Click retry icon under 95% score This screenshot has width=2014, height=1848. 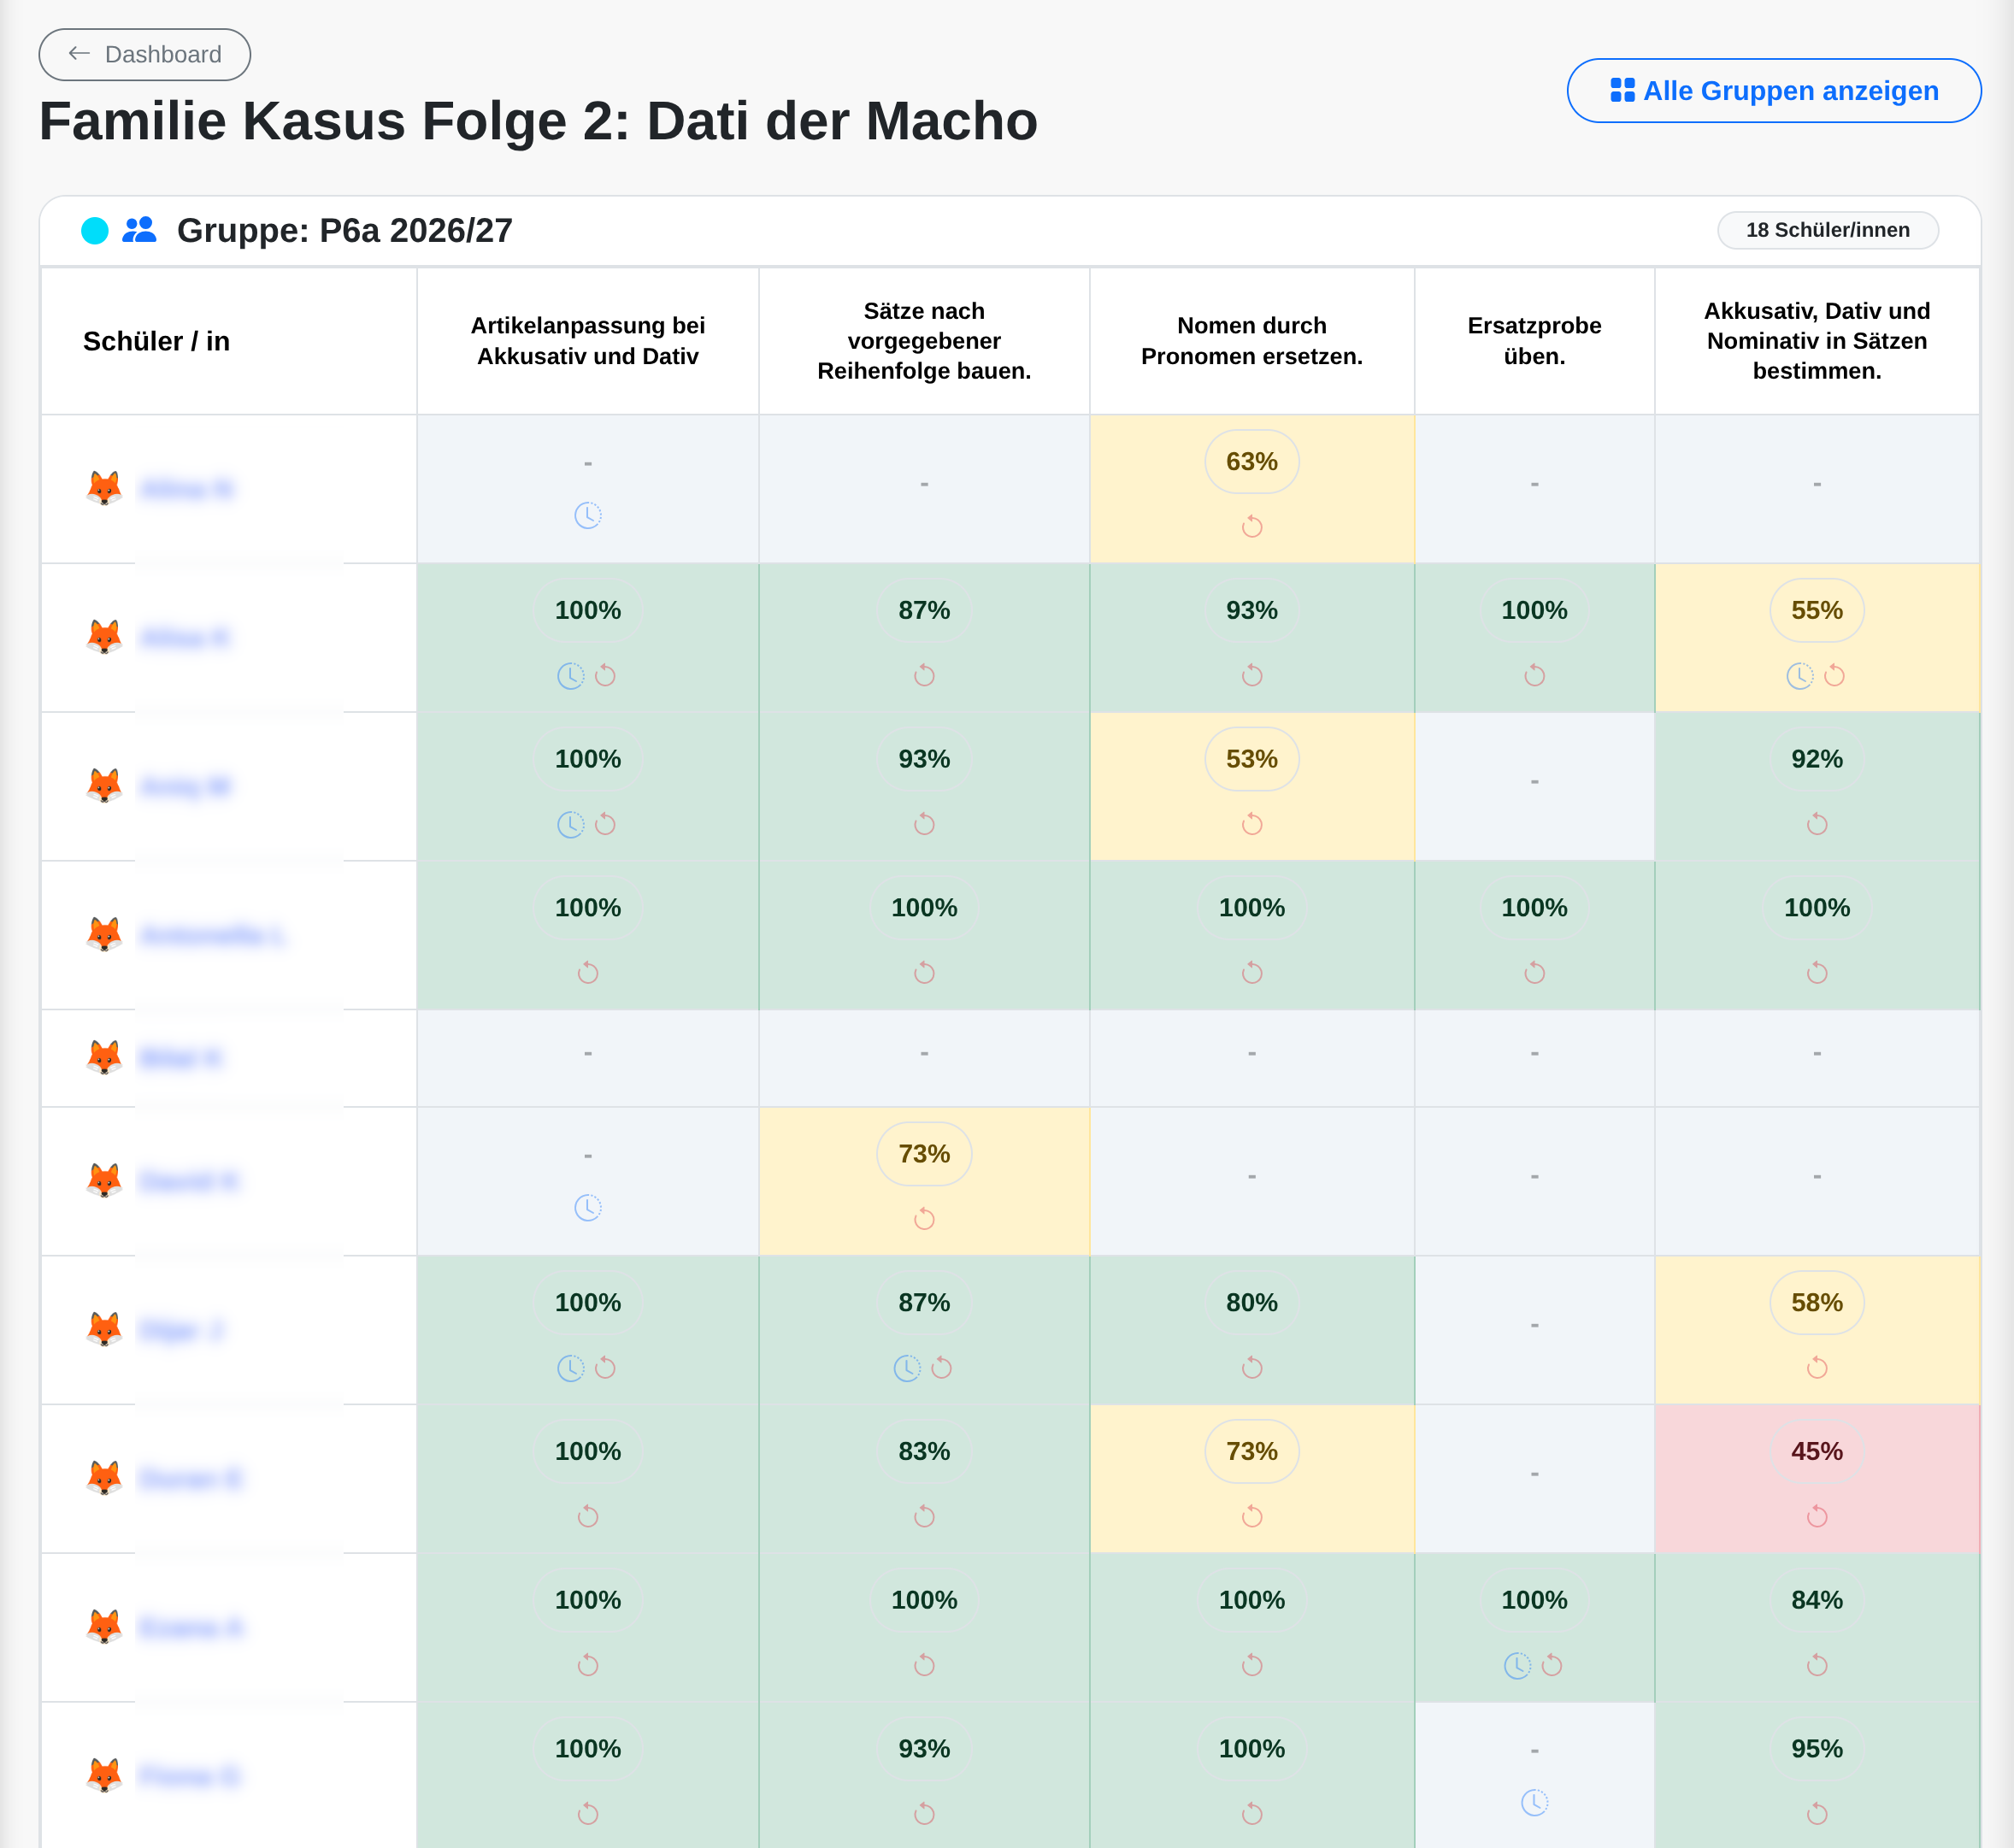click(x=1817, y=1814)
